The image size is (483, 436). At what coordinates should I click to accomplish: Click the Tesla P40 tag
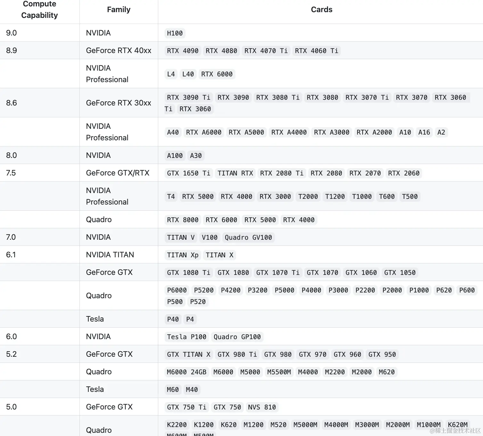pyautogui.click(x=173, y=319)
